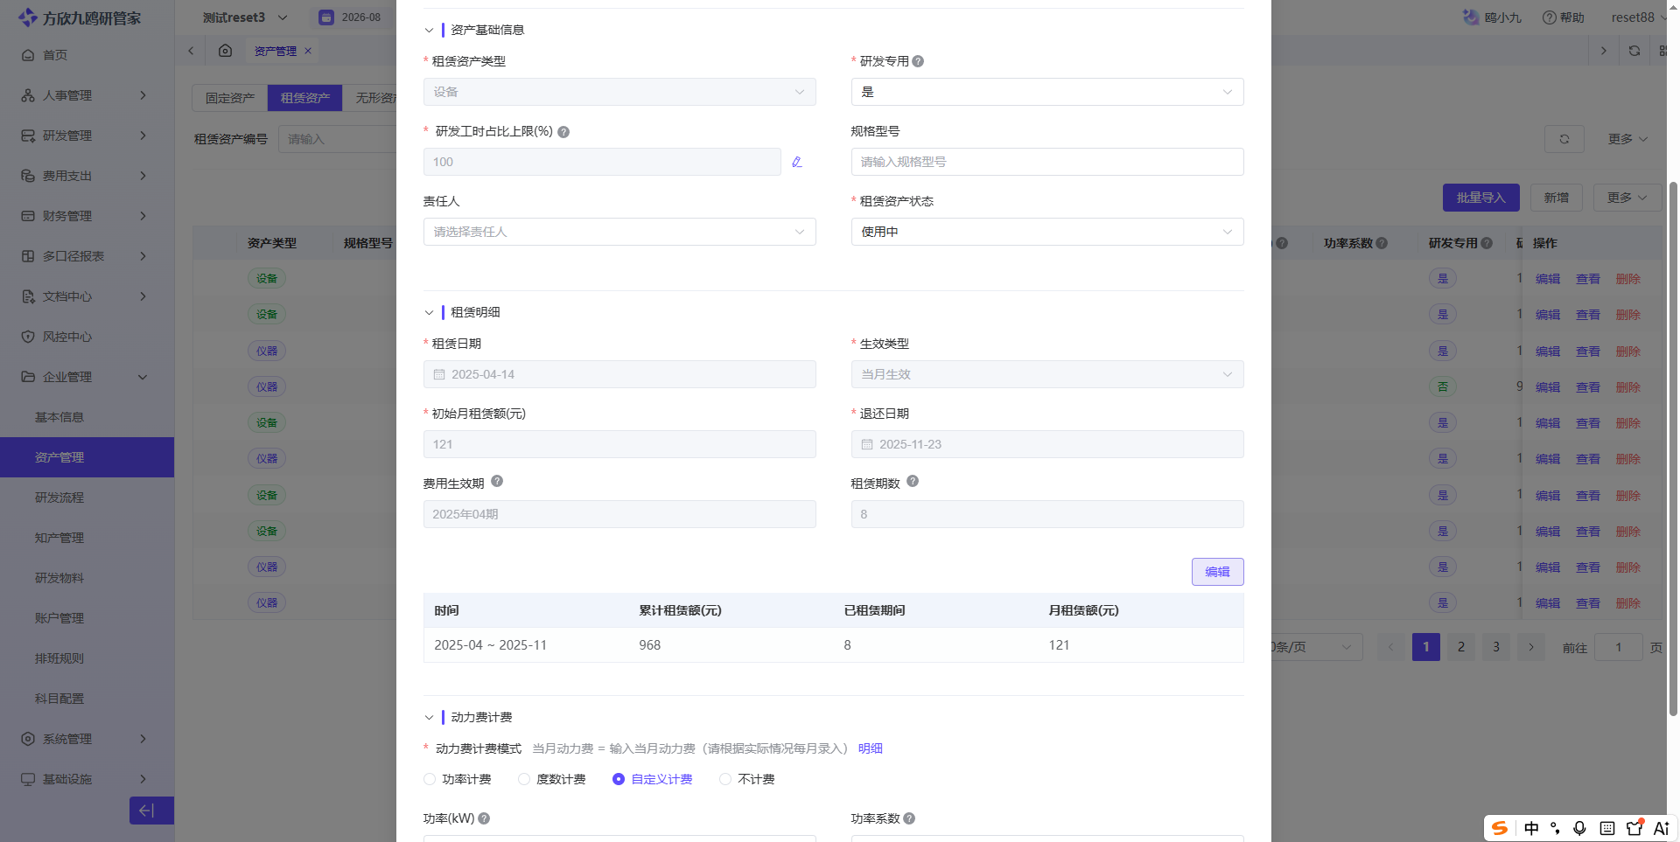The height and width of the screenshot is (842, 1680).
Task: Click the 帮助 help icon in the header
Action: click(1549, 17)
